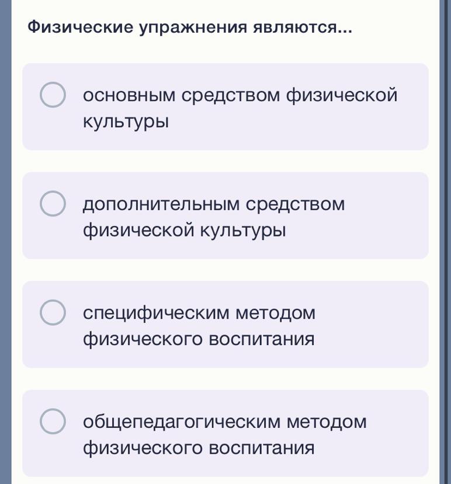Click 'физического воспитания' line in third option

point(199,339)
